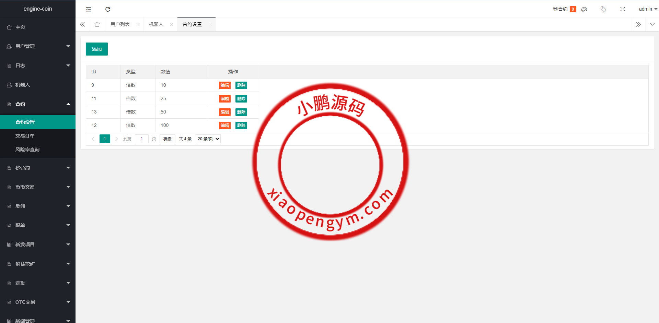Open the theme palette icon
The height and width of the screenshot is (323, 659).
[x=584, y=9]
